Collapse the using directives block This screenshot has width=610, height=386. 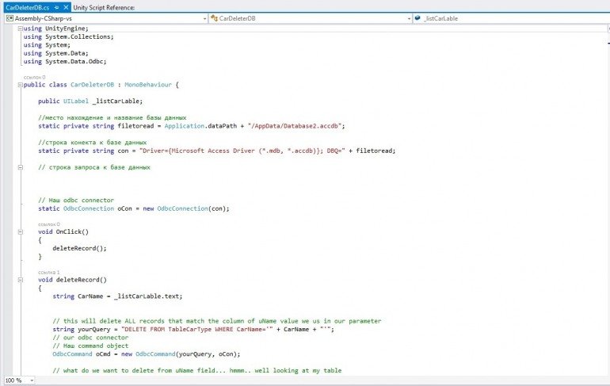coord(20,29)
